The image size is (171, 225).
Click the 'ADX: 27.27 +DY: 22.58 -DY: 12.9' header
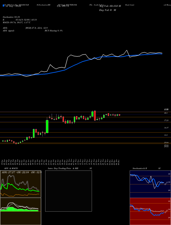click(x=21, y=172)
